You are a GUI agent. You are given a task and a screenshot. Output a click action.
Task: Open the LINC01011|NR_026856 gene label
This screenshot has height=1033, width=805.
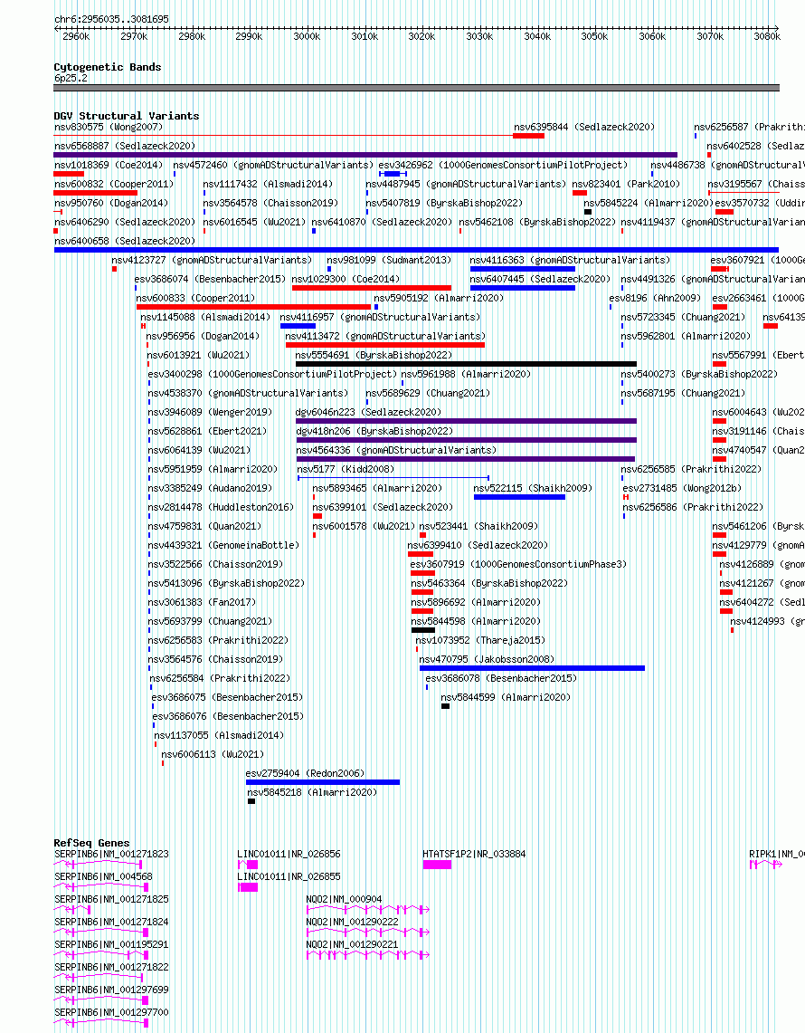[289, 854]
